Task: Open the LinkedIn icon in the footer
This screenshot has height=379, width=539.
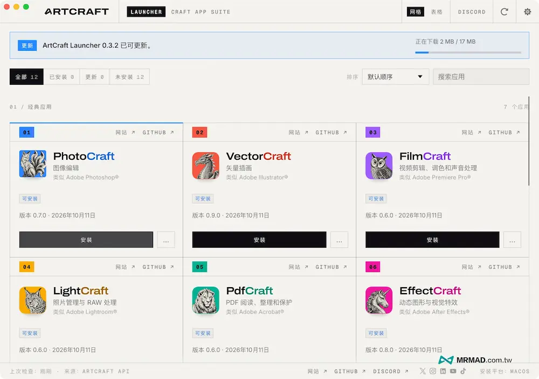Action: tap(443, 371)
